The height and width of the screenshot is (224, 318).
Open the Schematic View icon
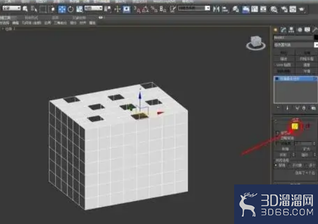[x=263, y=9]
